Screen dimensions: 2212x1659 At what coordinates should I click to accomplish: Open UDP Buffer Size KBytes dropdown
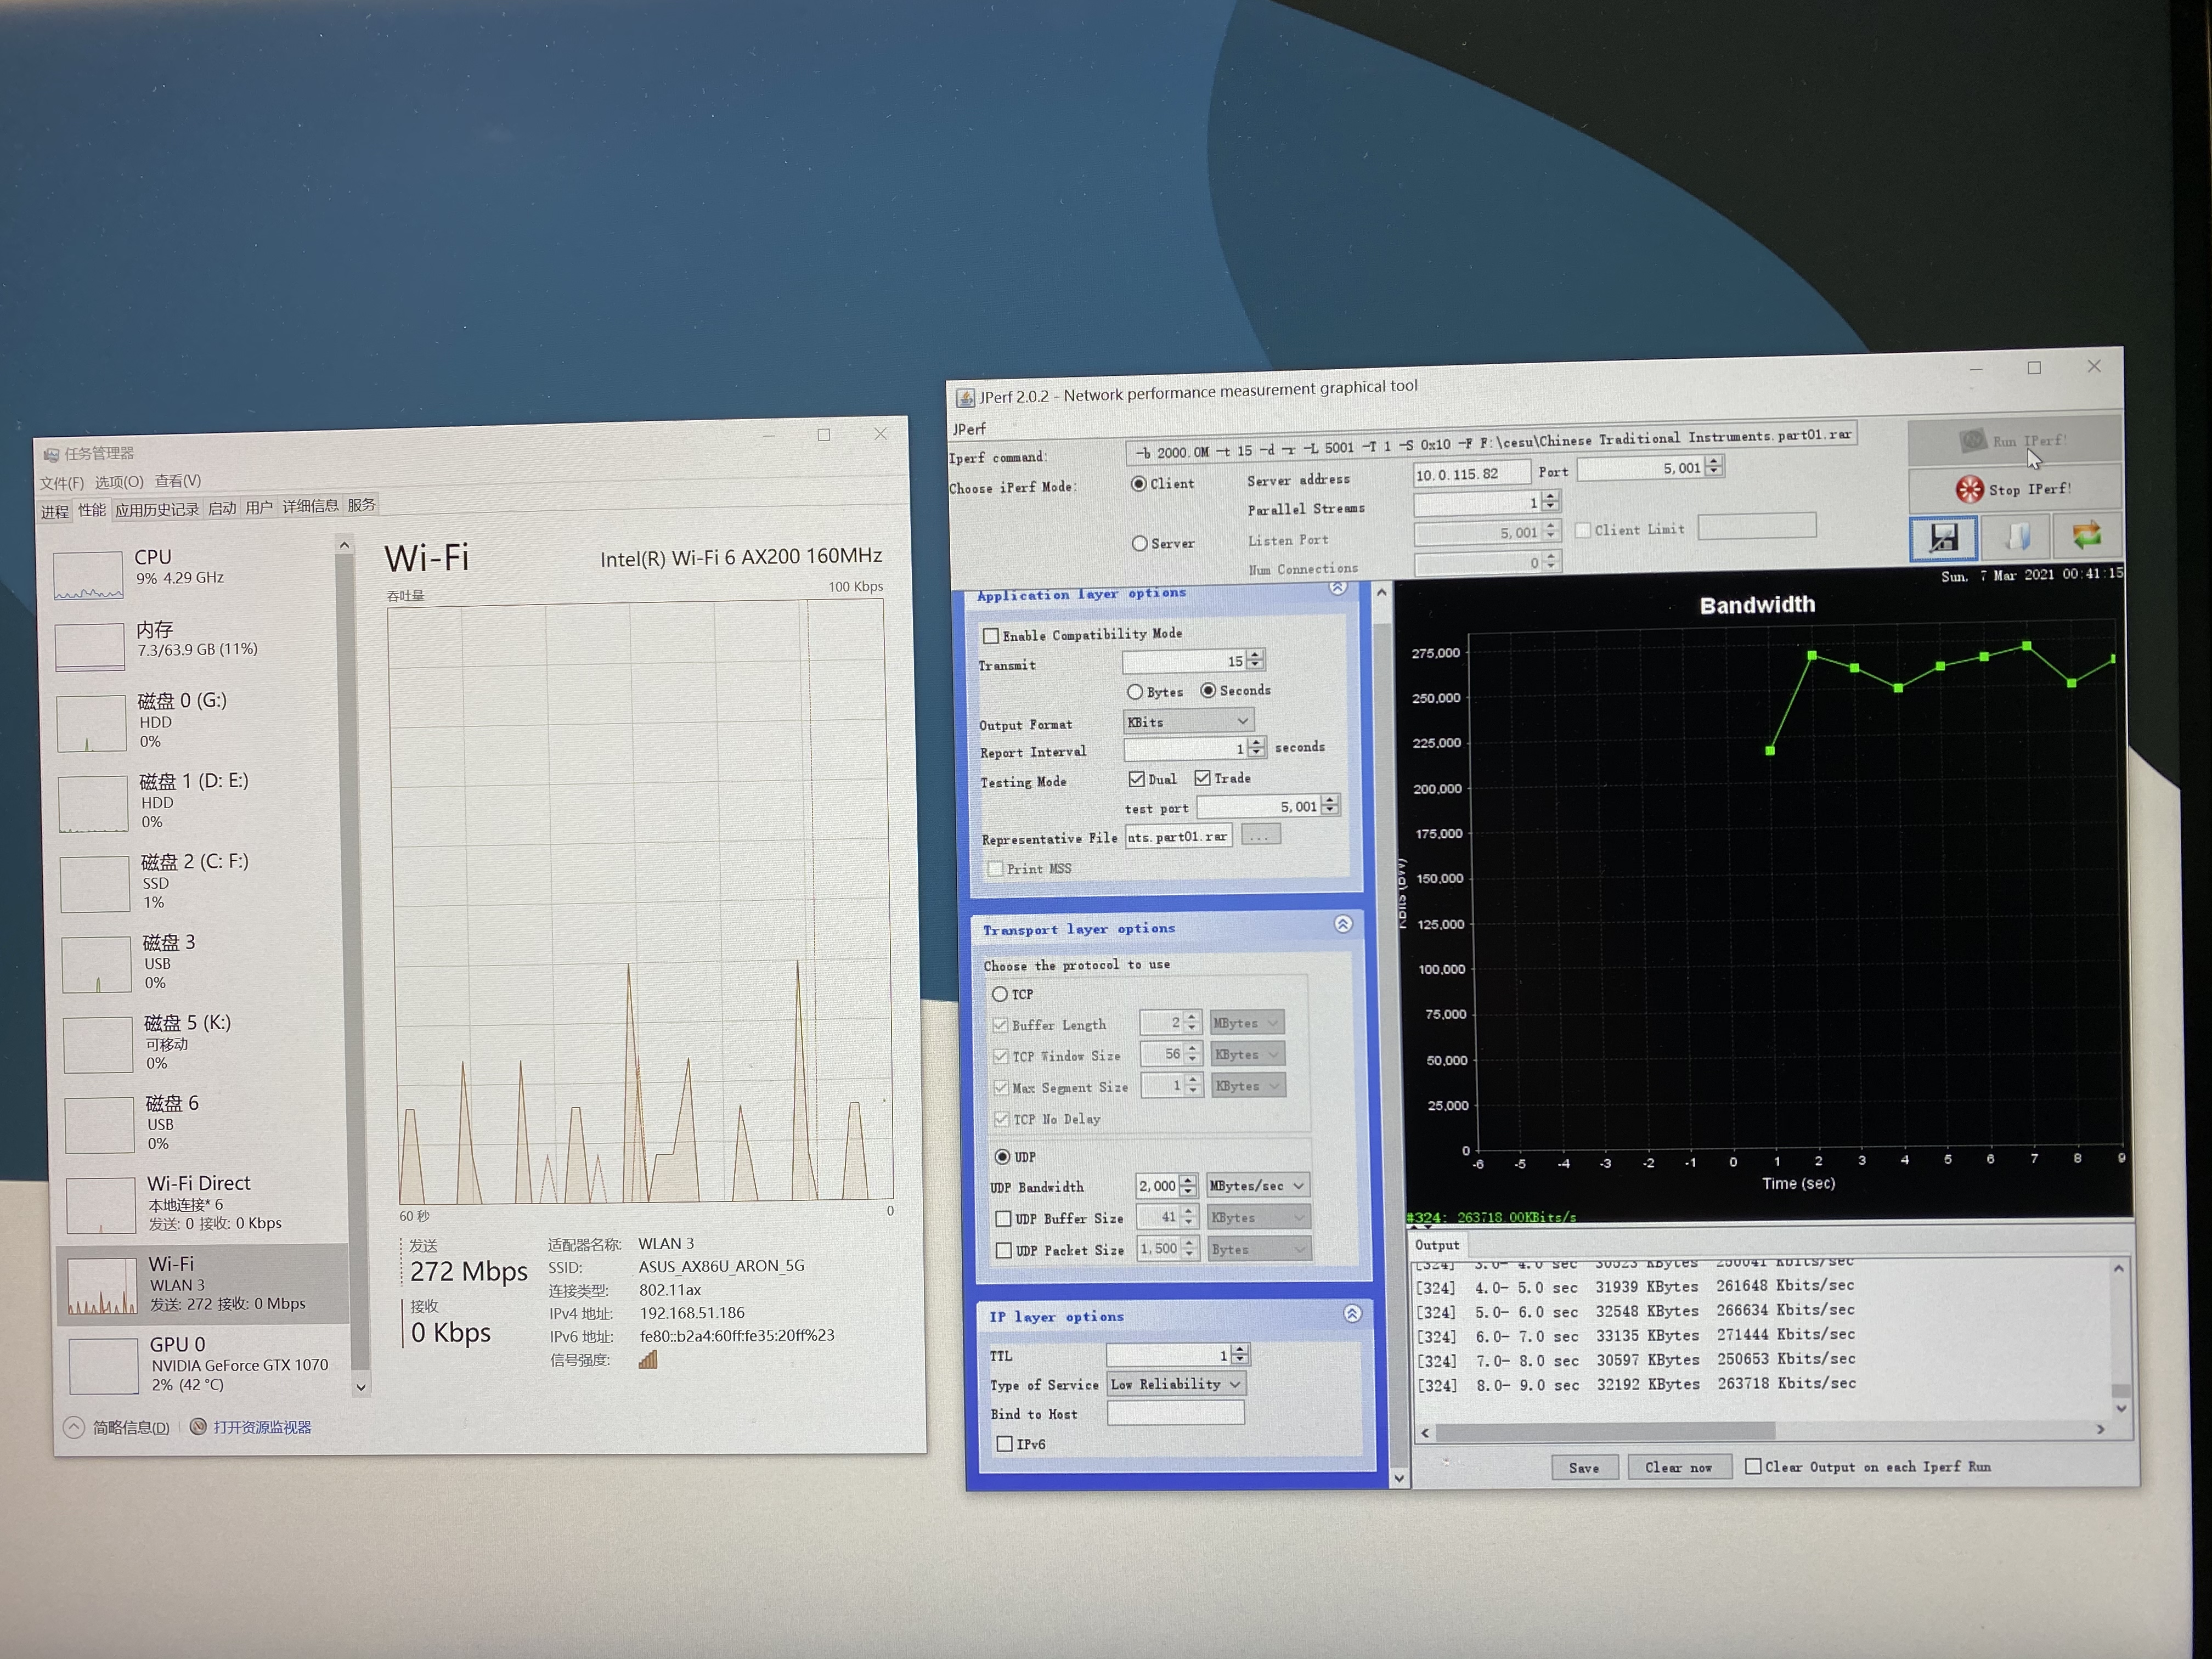pyautogui.click(x=1259, y=1217)
